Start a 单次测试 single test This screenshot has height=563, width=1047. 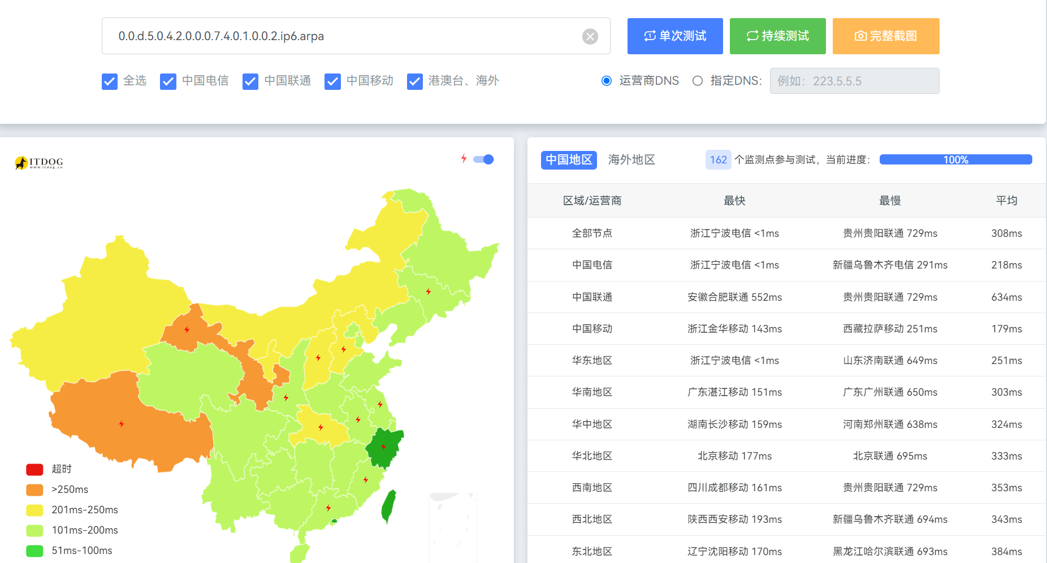pos(675,36)
